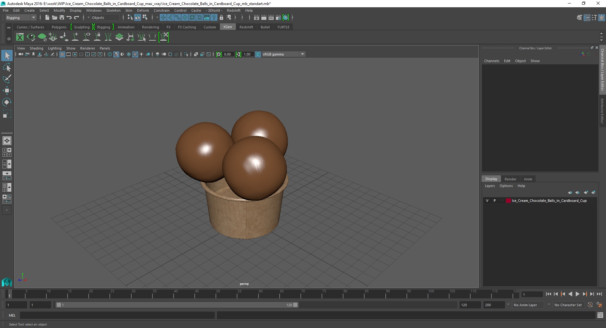This screenshot has width=606, height=328.
Task: Click XGen preview eye shelf icon
Action: (x=31, y=37)
